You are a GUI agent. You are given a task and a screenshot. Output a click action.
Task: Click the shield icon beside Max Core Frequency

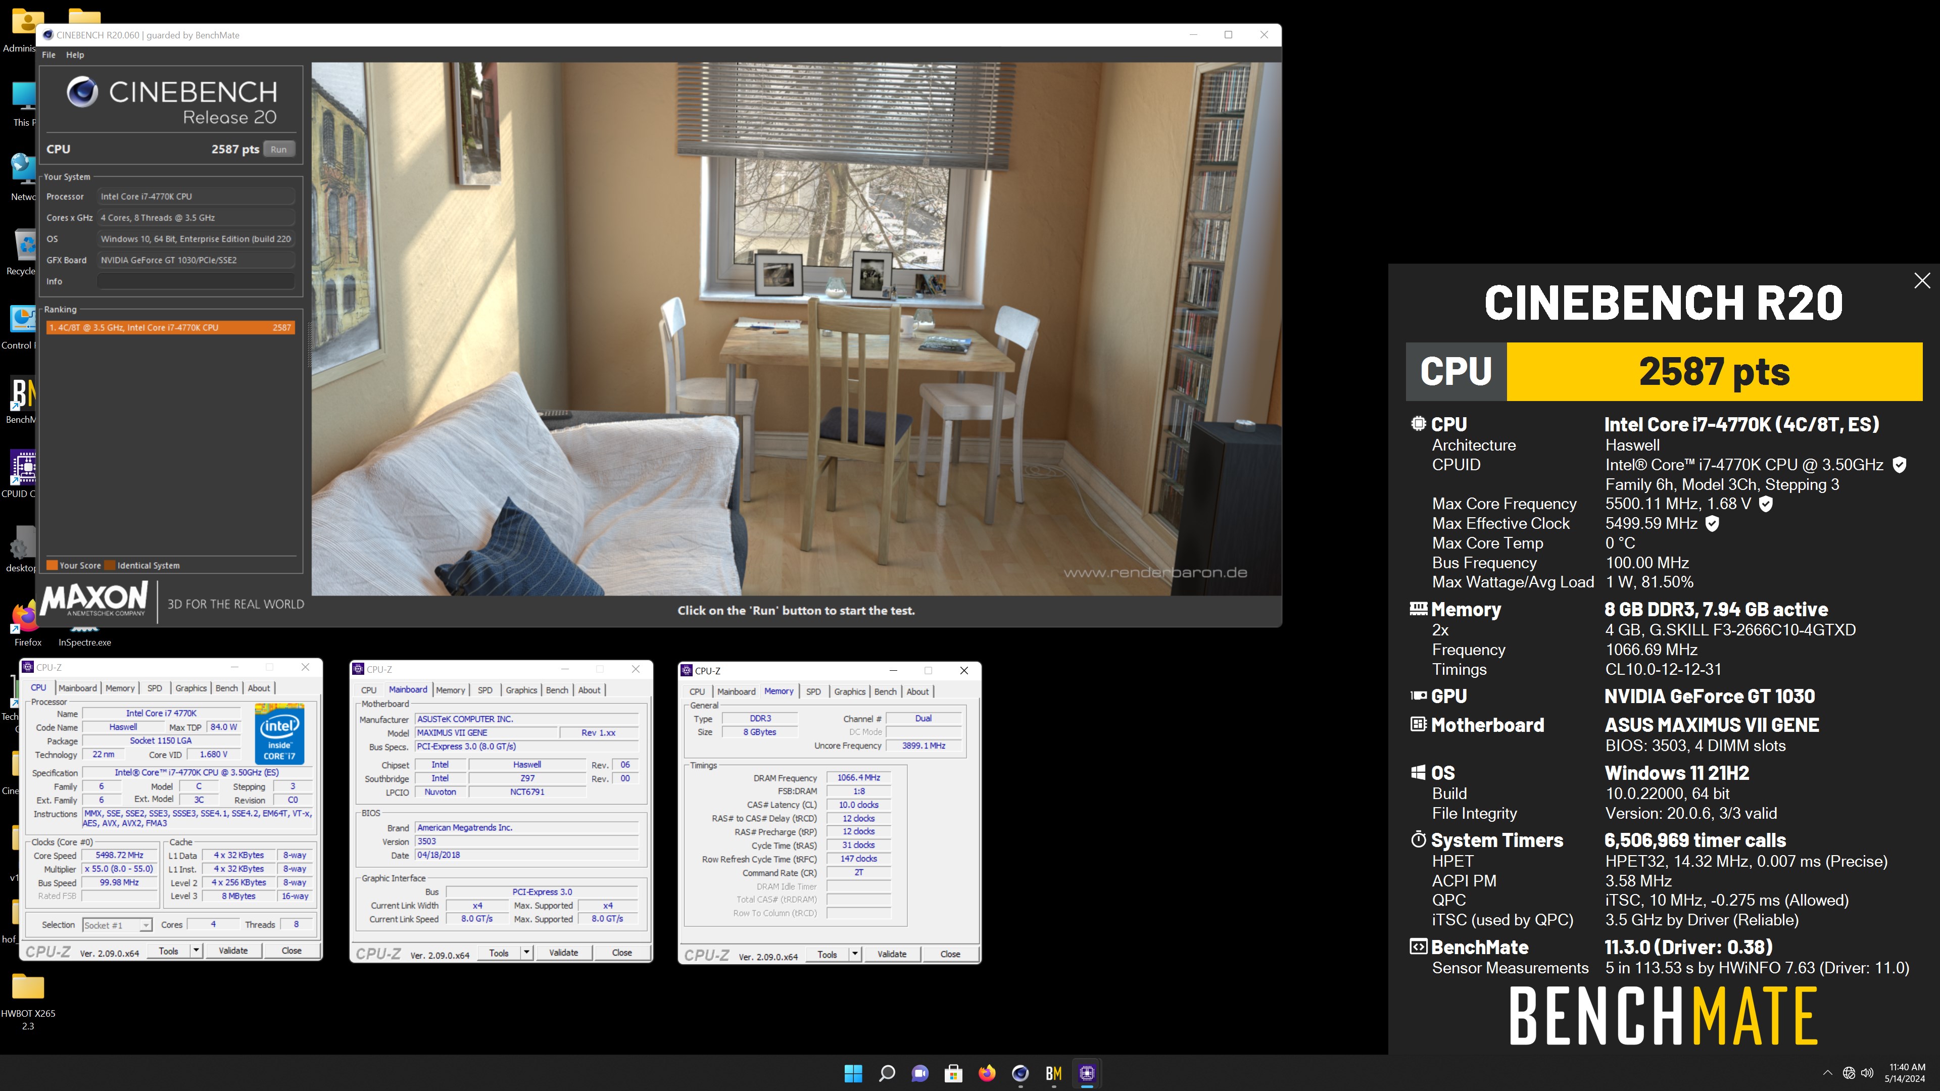(x=1765, y=504)
